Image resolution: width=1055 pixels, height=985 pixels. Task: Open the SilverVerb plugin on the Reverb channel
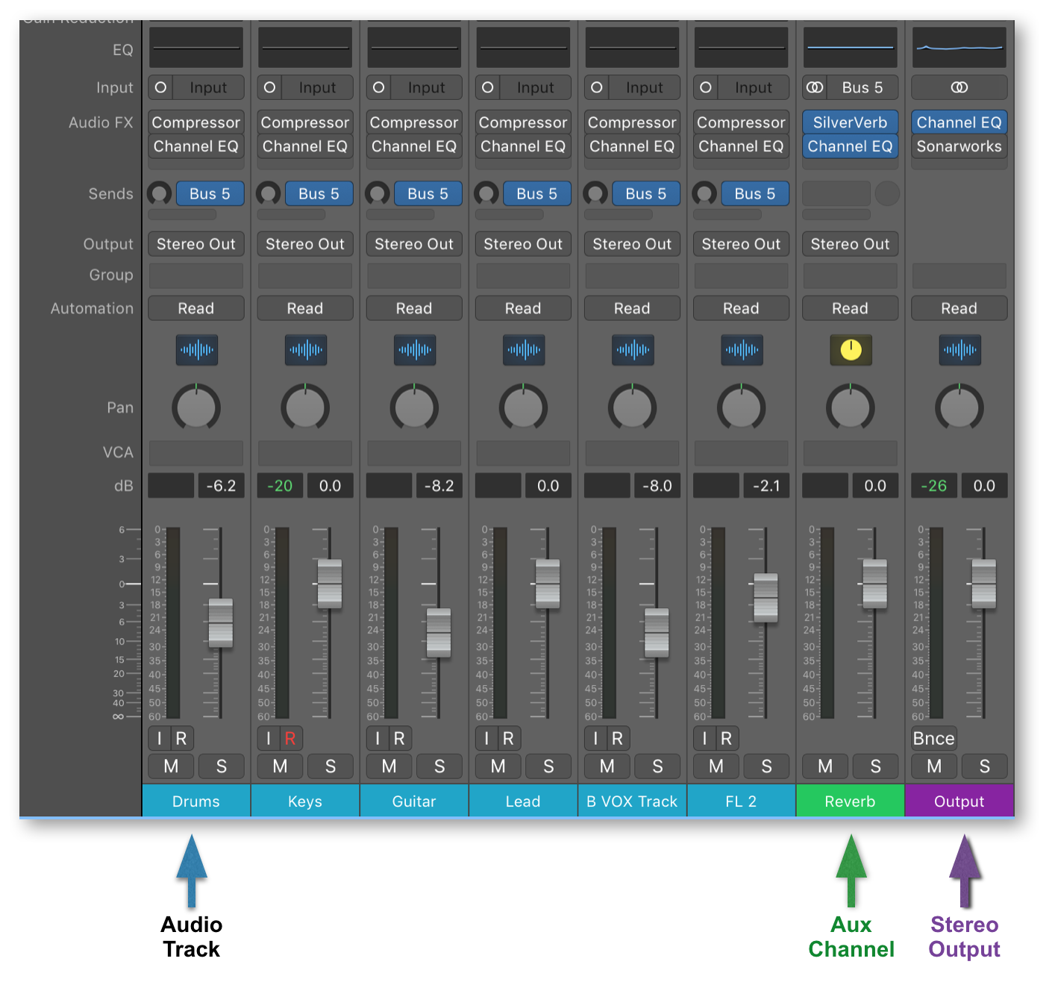click(x=850, y=122)
